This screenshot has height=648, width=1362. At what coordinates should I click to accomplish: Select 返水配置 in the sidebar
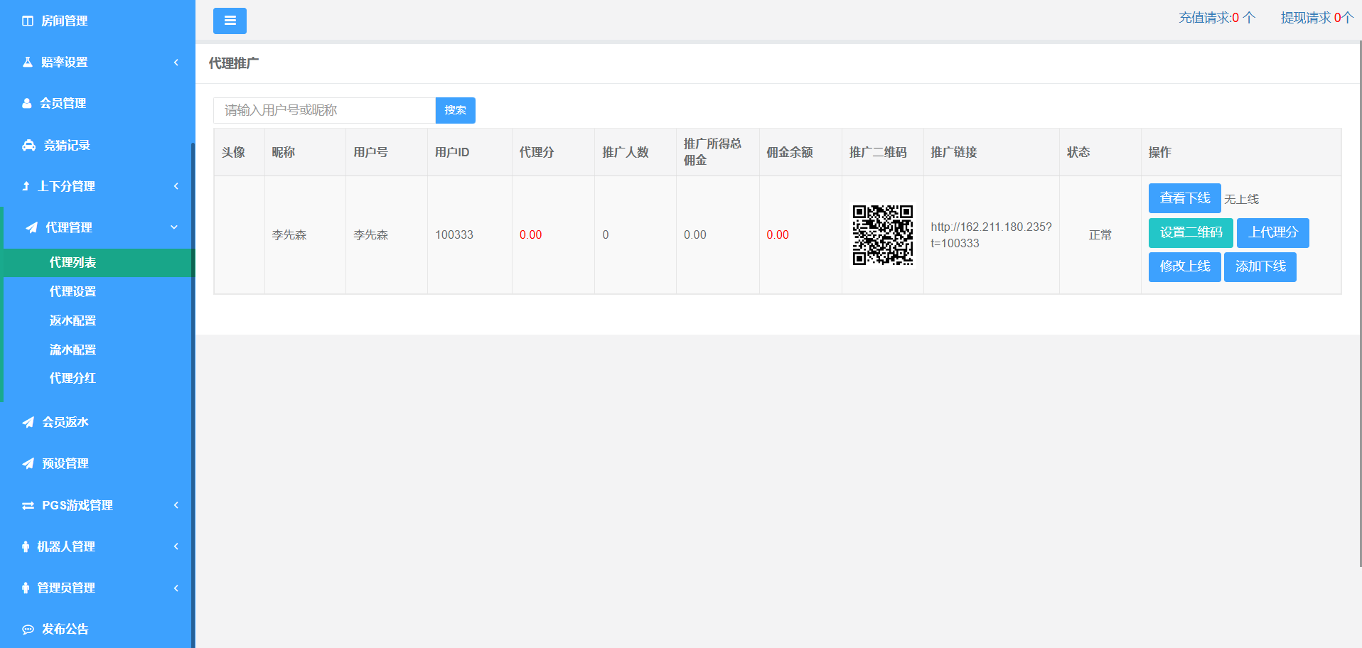click(73, 321)
